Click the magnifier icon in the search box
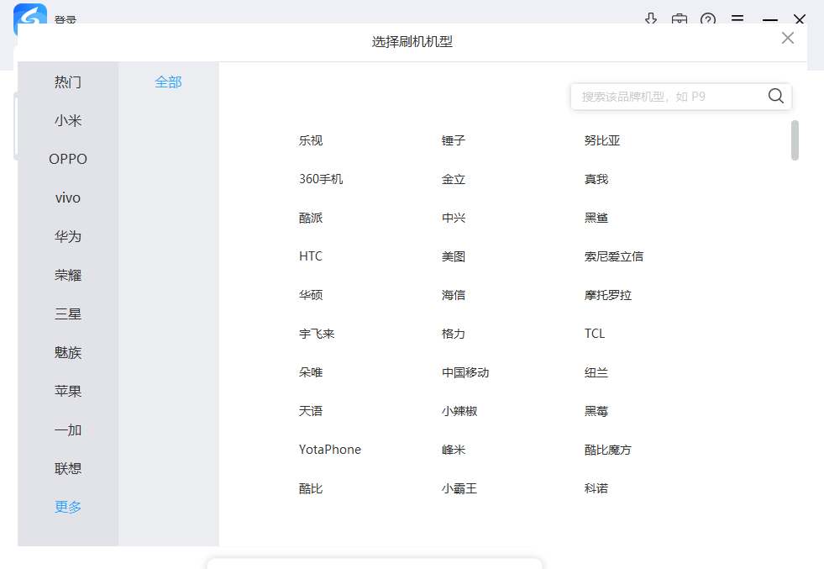Viewport: 824px width, 569px height. pos(774,96)
